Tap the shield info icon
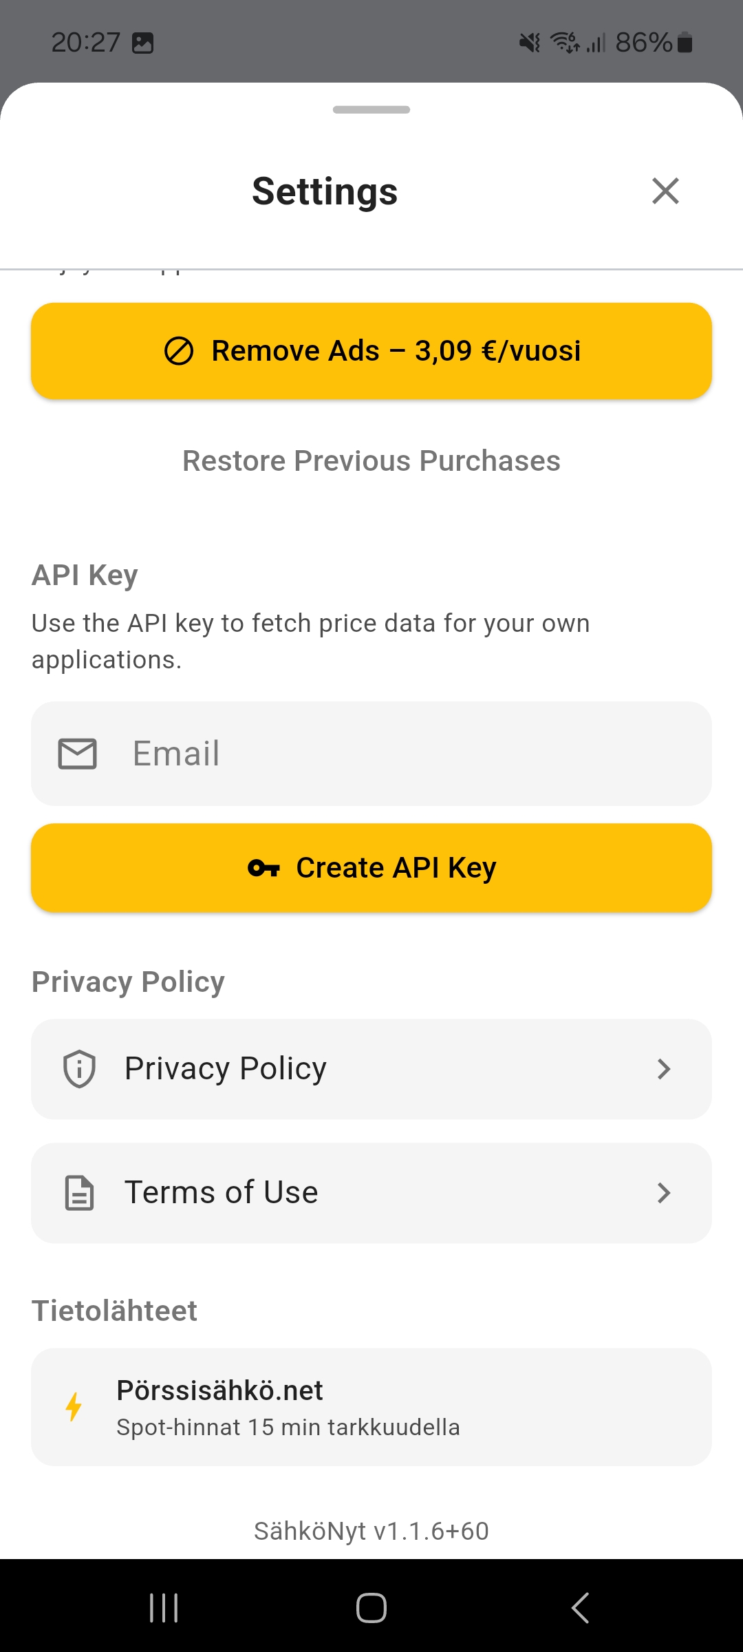743x1652 pixels. pyautogui.click(x=79, y=1069)
